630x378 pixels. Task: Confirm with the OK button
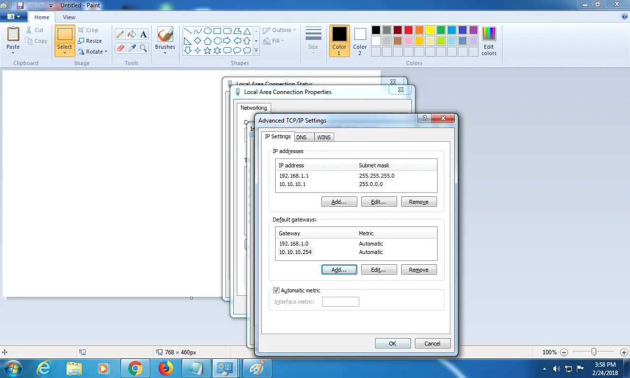click(x=393, y=344)
